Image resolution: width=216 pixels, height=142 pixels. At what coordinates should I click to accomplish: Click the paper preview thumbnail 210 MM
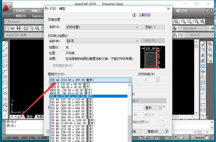(x=153, y=57)
